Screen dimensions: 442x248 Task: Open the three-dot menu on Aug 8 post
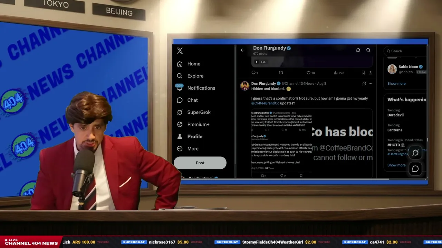click(x=371, y=83)
